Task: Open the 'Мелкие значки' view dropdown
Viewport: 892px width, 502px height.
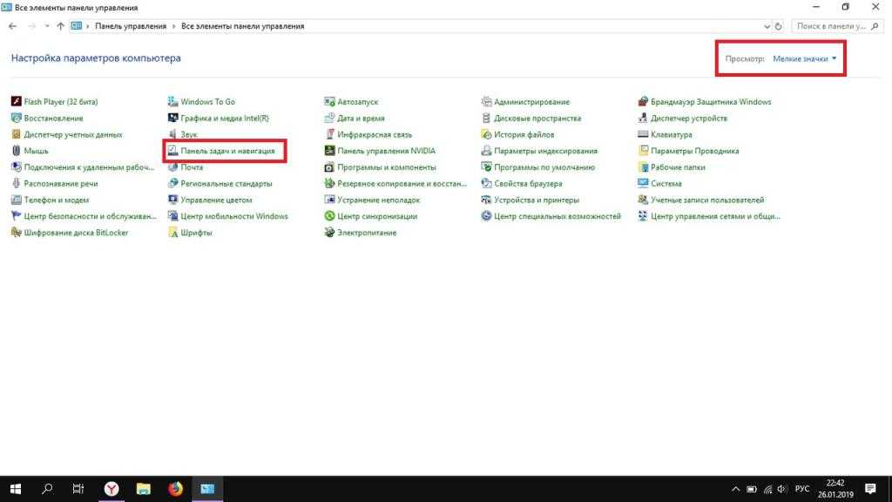Action: coord(805,59)
